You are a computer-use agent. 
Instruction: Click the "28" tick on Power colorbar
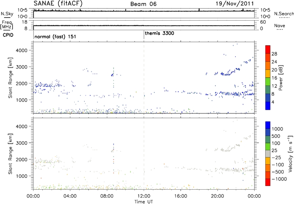(274, 54)
